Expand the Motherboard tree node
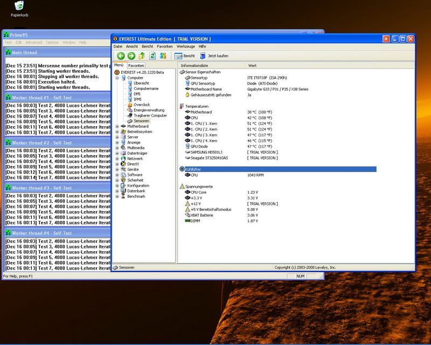Viewport: 431px width, 345px height. pos(117,126)
